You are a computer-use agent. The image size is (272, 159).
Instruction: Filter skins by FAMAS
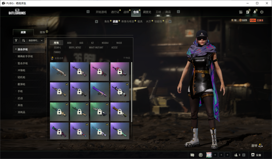[x=57, y=52]
